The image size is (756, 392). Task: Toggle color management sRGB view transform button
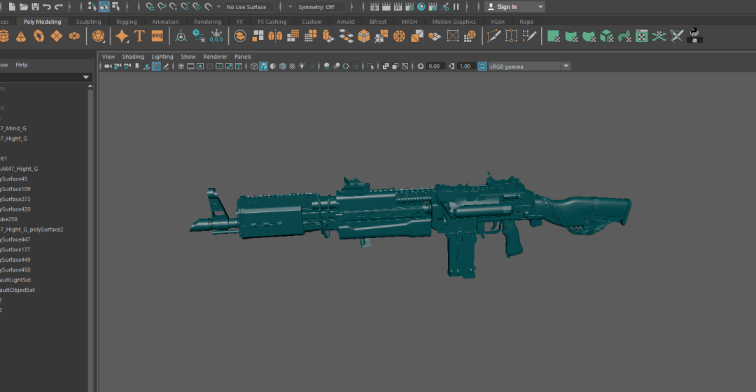point(482,66)
